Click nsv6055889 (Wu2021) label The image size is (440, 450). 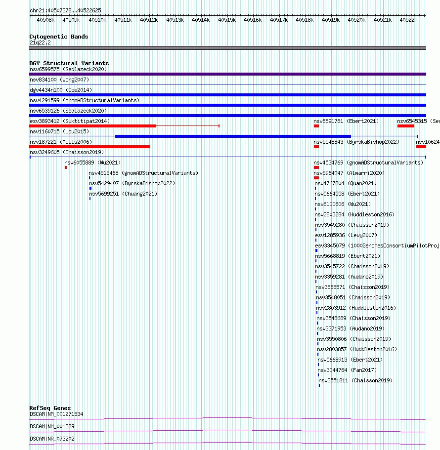click(x=92, y=163)
